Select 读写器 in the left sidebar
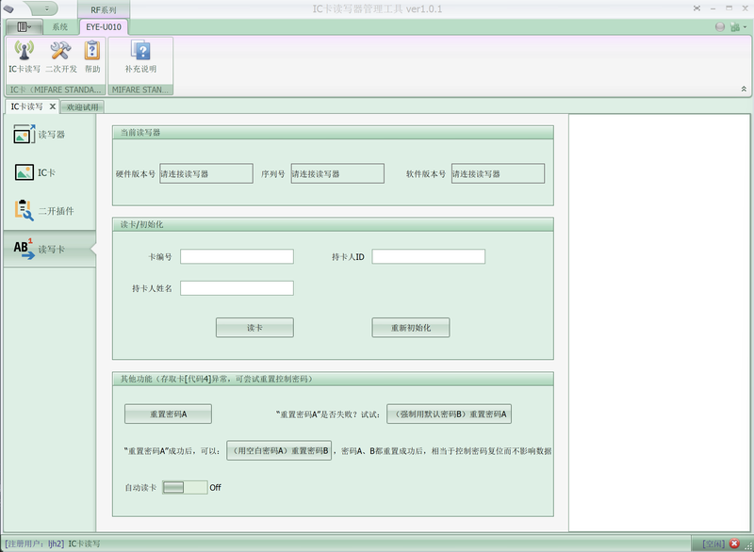754x552 pixels. point(49,135)
